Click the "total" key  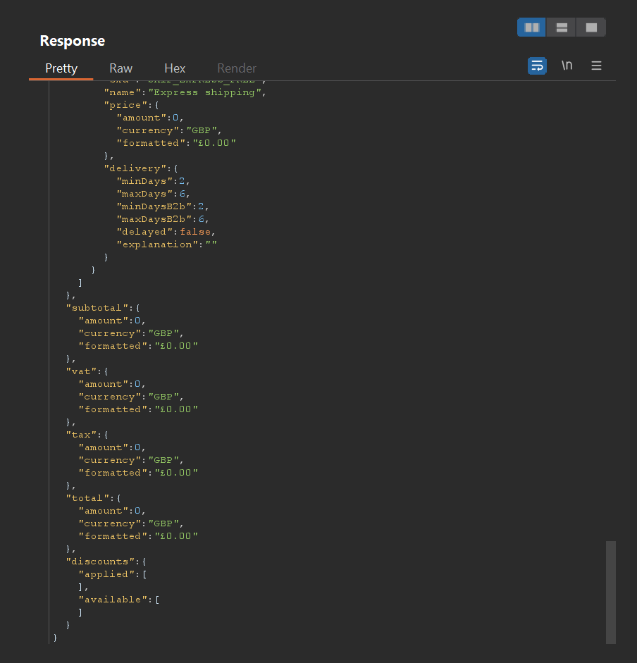point(87,498)
